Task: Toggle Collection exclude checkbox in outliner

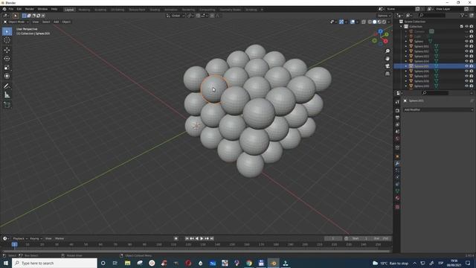Action: [462, 27]
